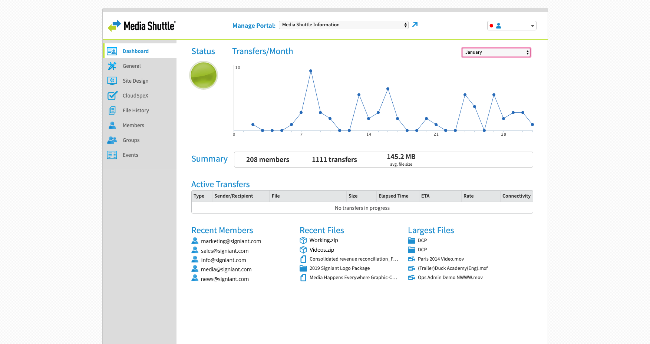Click the CloudSpeX checkbox icon in sidebar

(112, 96)
